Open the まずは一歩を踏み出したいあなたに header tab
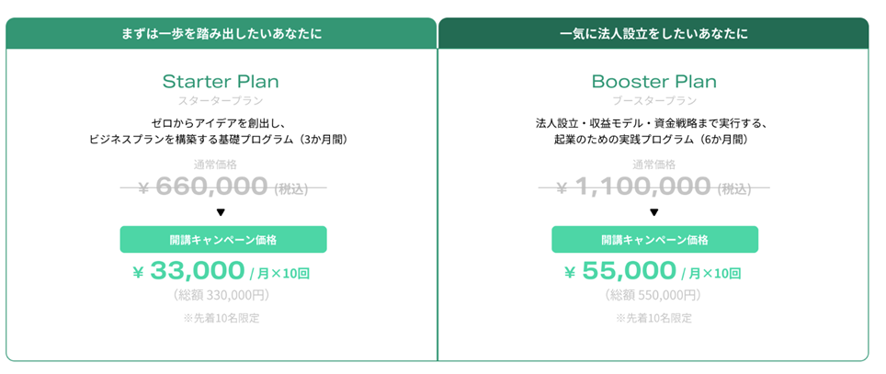 221,33
